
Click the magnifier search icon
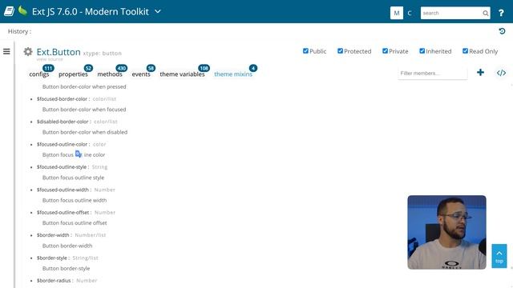point(486,13)
